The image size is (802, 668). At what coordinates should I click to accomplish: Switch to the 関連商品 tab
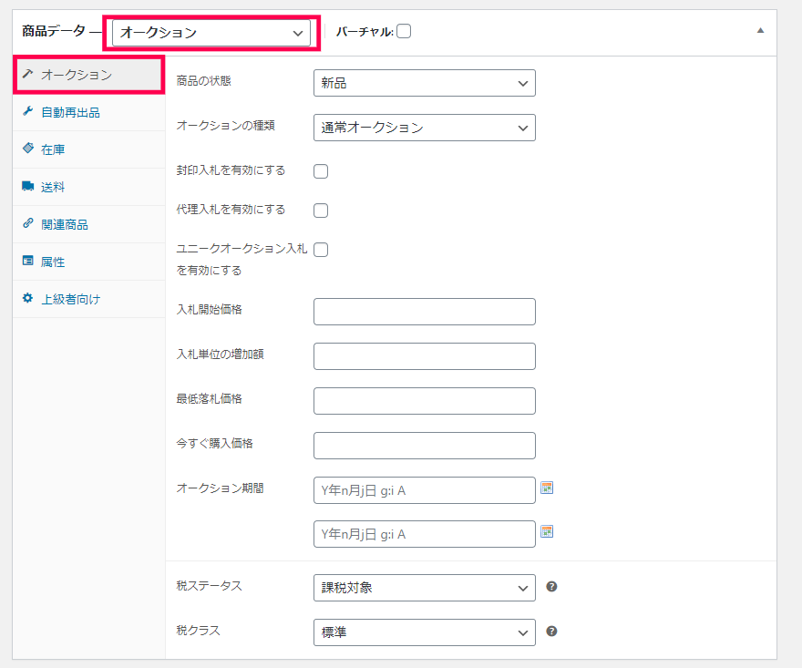(89, 224)
